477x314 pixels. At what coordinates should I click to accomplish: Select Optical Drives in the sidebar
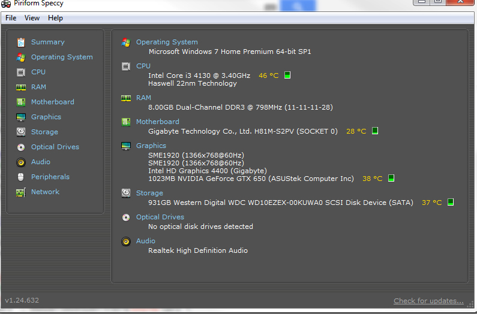pos(55,147)
